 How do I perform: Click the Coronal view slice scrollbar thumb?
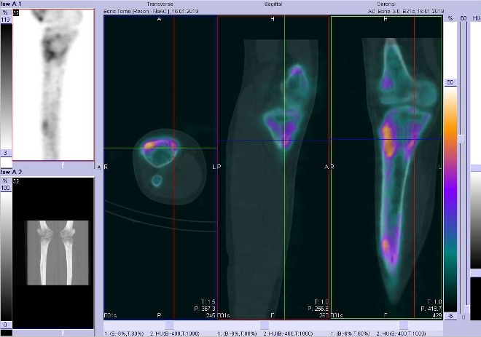click(404, 325)
